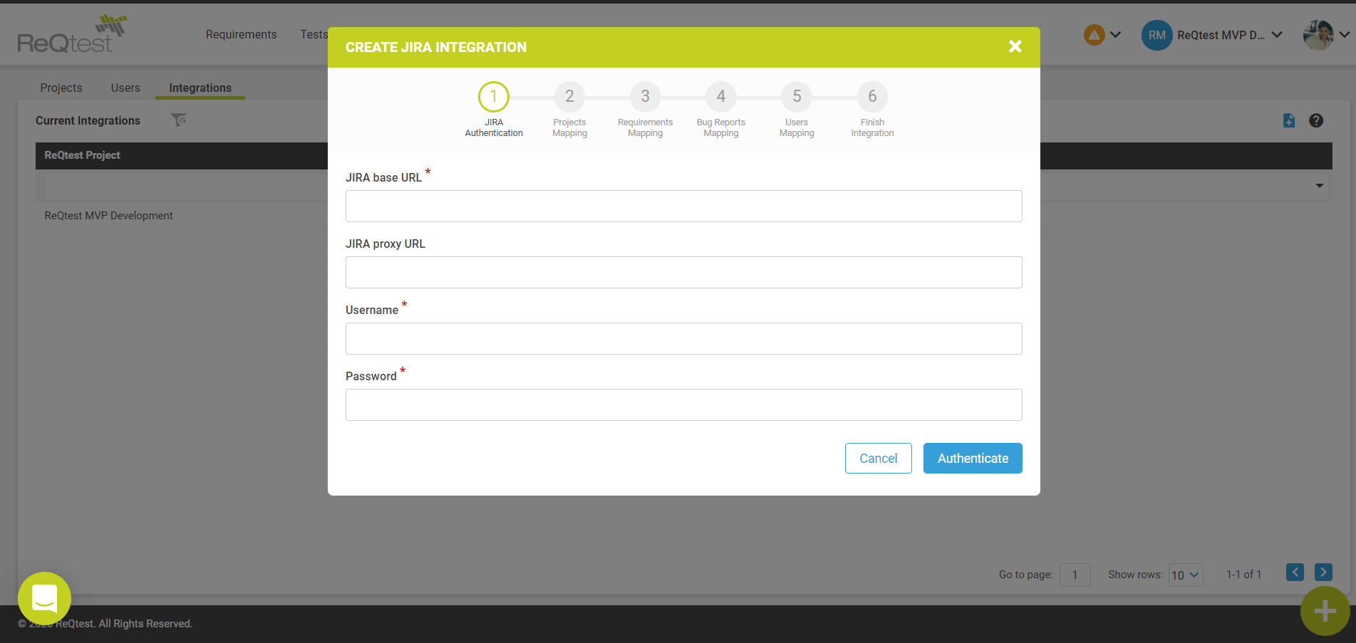Click into the Username field
Viewport: 1356px width, 643px height.
click(683, 338)
